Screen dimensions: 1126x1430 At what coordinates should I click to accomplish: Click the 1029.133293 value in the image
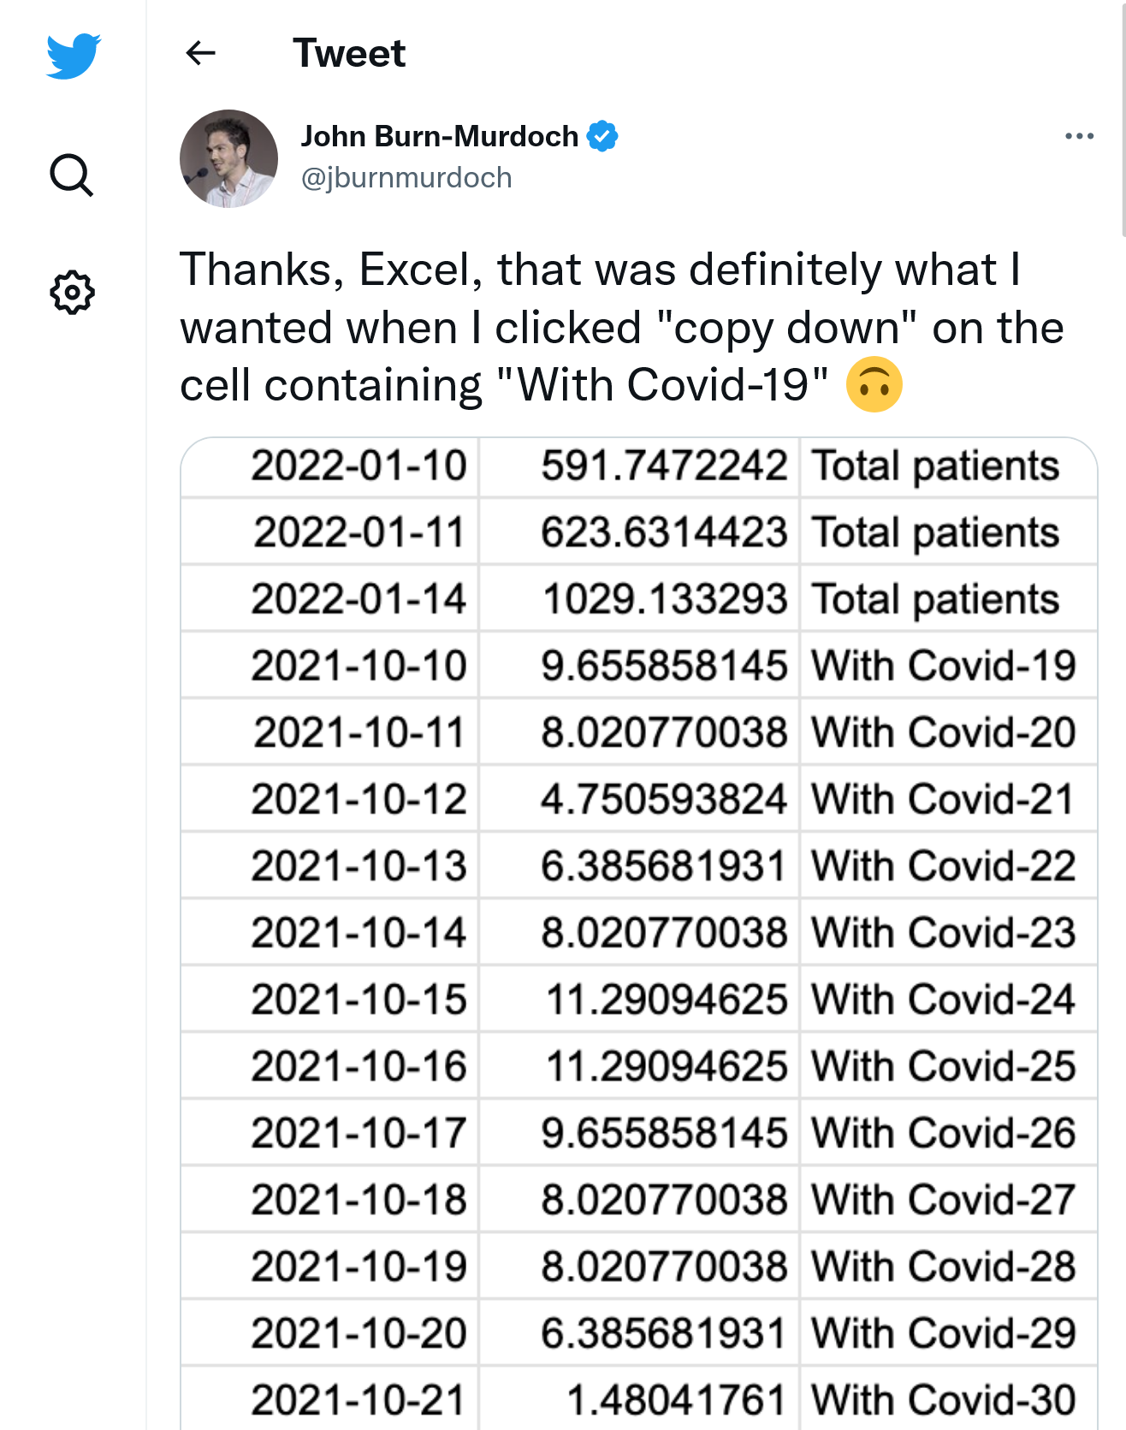(665, 599)
